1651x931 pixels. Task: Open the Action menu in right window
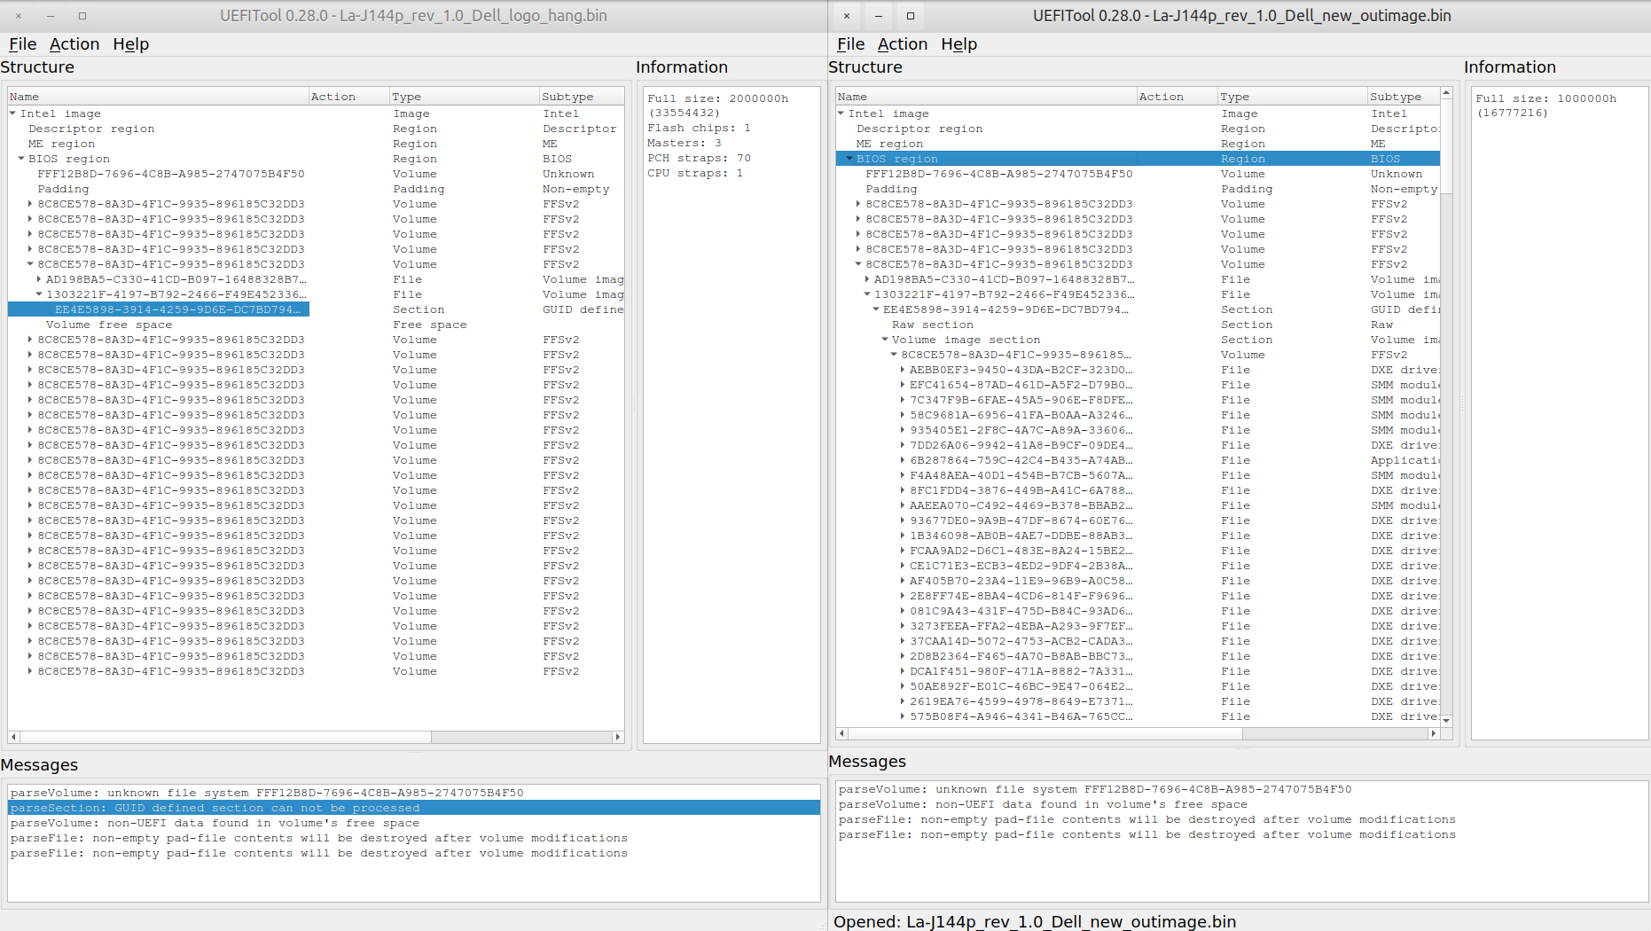click(902, 44)
